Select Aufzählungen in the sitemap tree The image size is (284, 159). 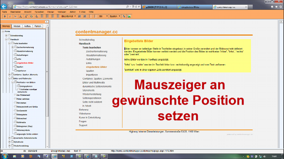[x=22, y=55]
